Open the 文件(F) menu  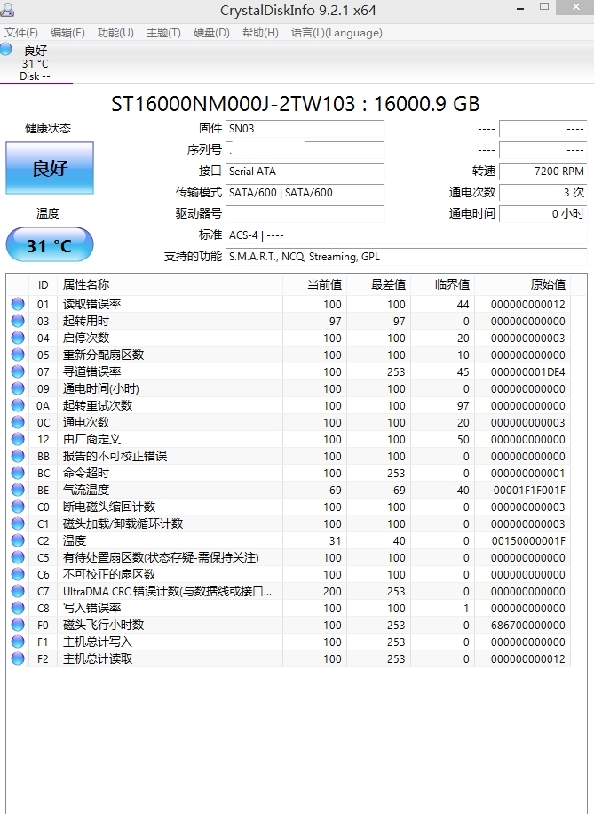click(x=21, y=33)
